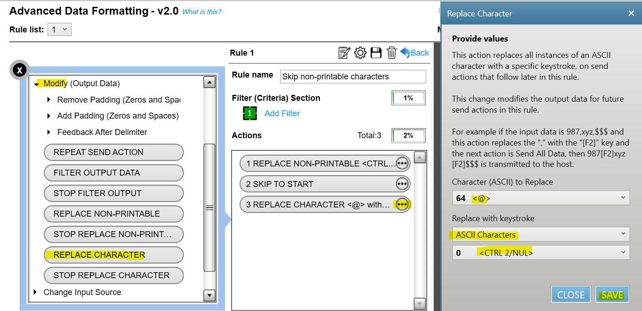
Task: Expand the Change Input Source section
Action: tap(36, 292)
